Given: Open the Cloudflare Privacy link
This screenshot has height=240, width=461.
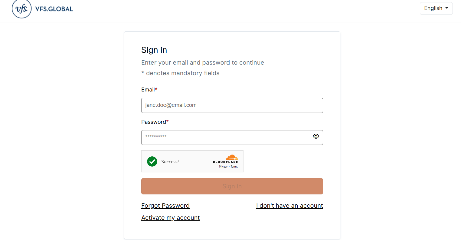Looking at the screenshot, I should click(223, 167).
